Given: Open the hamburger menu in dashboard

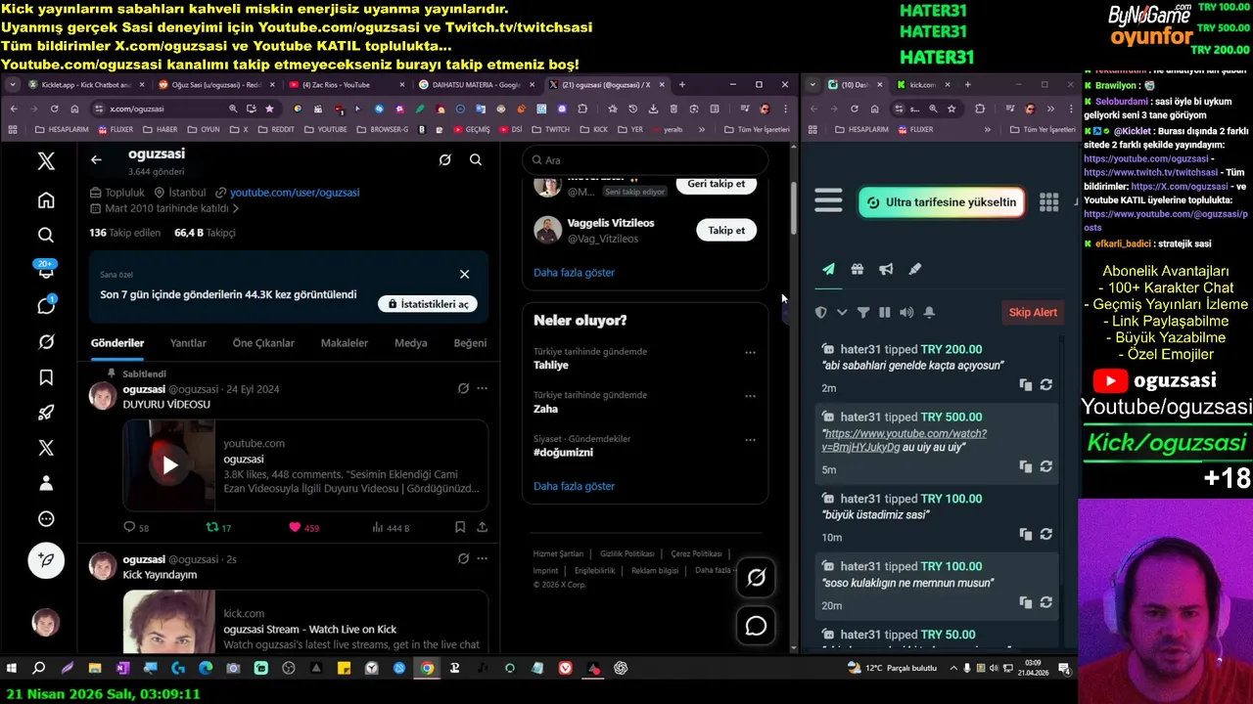Looking at the screenshot, I should (828, 201).
